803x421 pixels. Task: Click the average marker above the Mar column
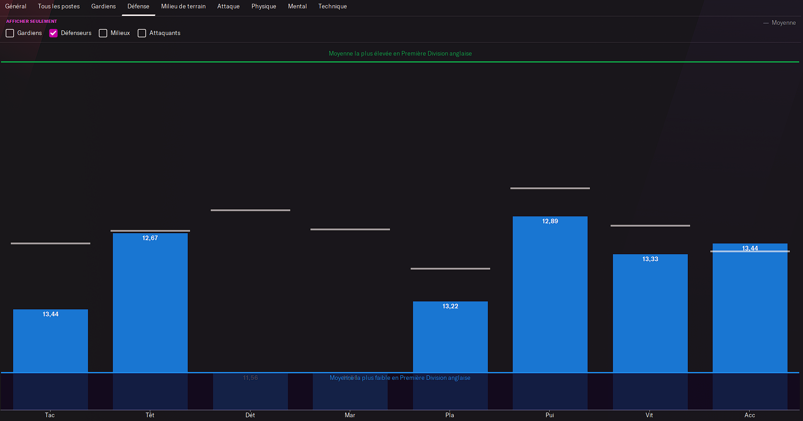pos(350,229)
